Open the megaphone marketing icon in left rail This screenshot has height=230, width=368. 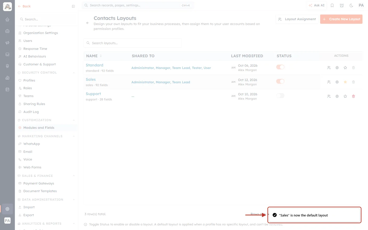pyautogui.click(x=7, y=43)
